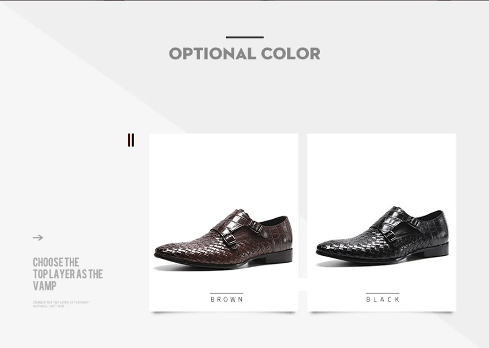Click the CHOOSE THE TOP LAYER heading
489x348 pixels.
tap(68, 274)
